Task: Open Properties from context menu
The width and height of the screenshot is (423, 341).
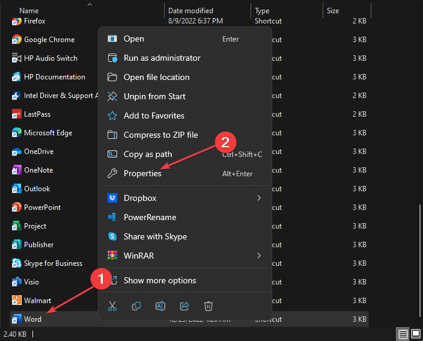Action: pyautogui.click(x=185, y=173)
